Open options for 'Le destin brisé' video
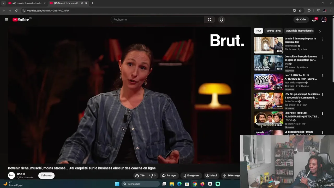The height and width of the screenshot is (188, 334). pyautogui.click(x=323, y=132)
